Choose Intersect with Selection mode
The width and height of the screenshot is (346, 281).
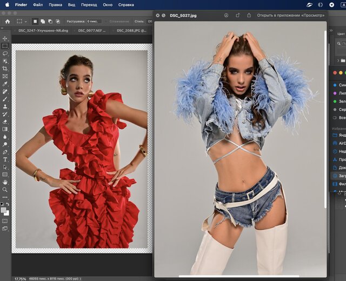pyautogui.click(x=58, y=22)
